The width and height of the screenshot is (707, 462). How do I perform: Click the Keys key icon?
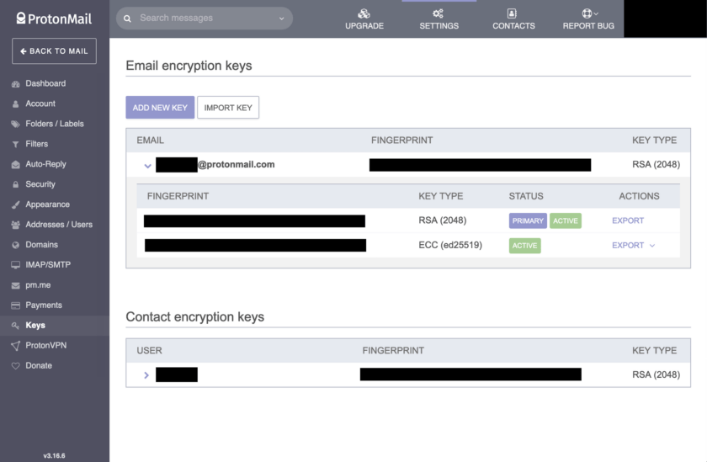pyautogui.click(x=16, y=326)
